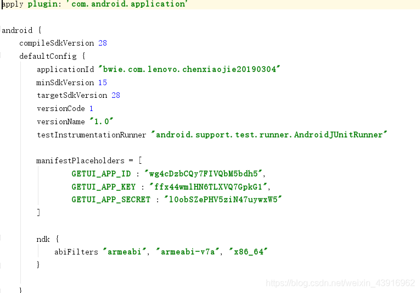The height and width of the screenshot is (293, 420).
Task: Collapse the ndk block fold marker
Action: coord(1,237)
